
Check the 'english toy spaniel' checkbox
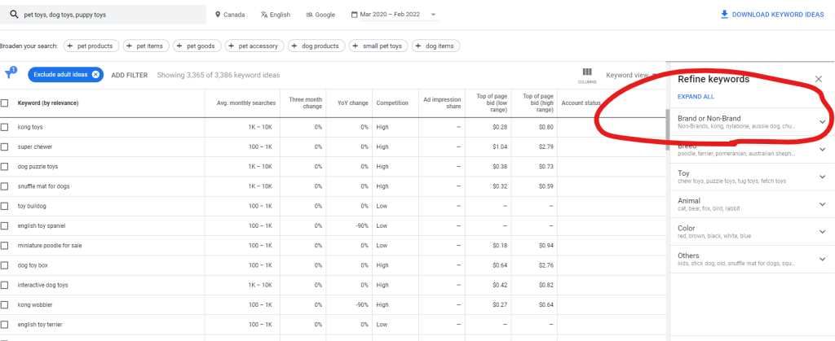point(4,225)
